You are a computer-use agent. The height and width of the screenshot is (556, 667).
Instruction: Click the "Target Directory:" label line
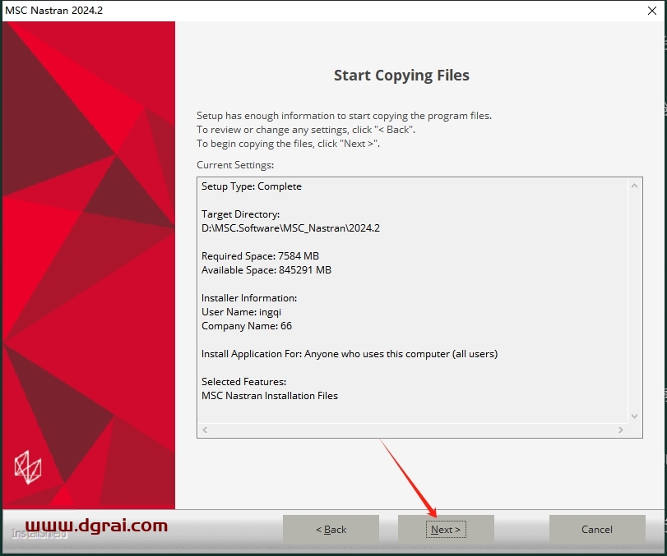point(240,214)
